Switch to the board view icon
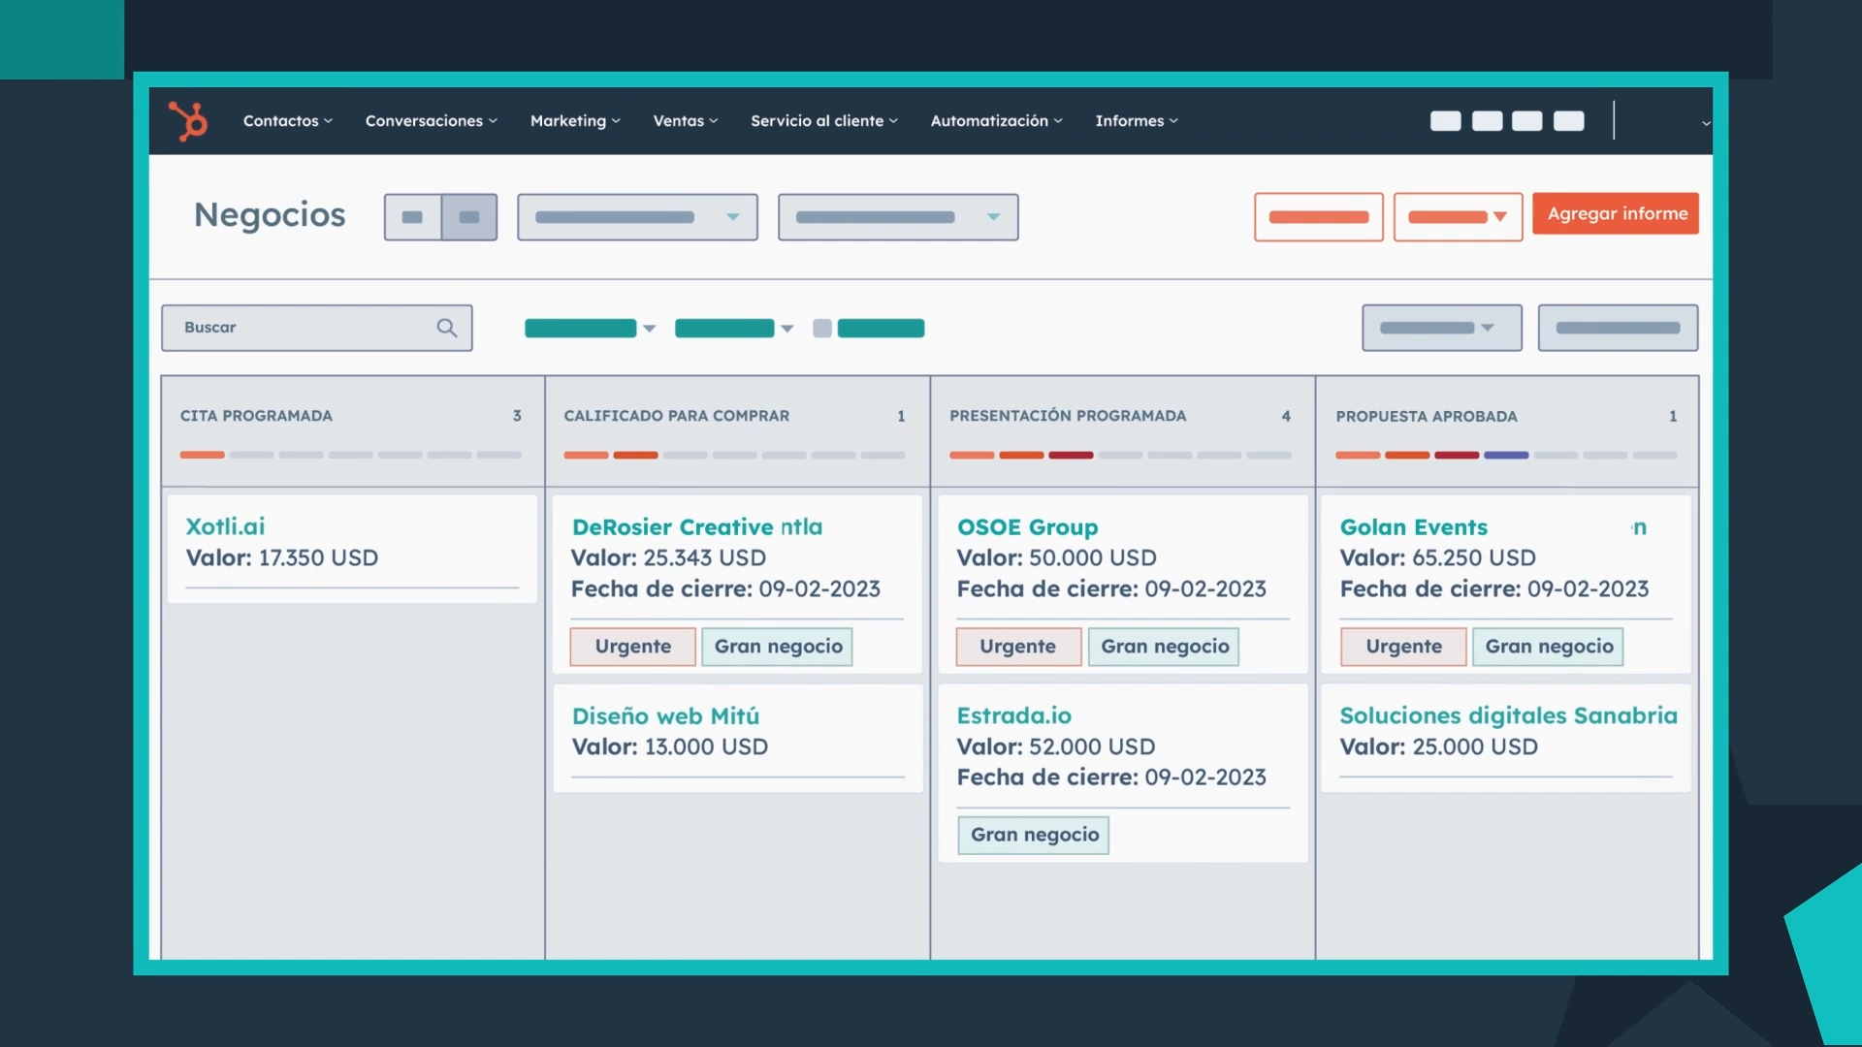1862x1047 pixels. coord(469,217)
